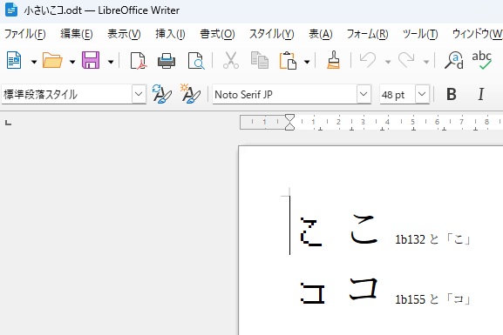Click the large hiragana こ character
503x335 pixels.
tap(364, 230)
